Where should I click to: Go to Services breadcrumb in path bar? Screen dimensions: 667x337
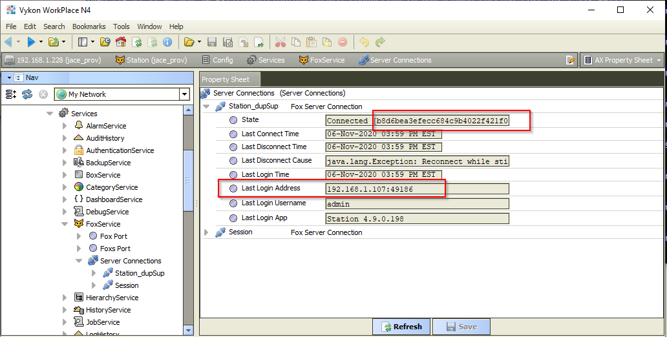pos(266,60)
